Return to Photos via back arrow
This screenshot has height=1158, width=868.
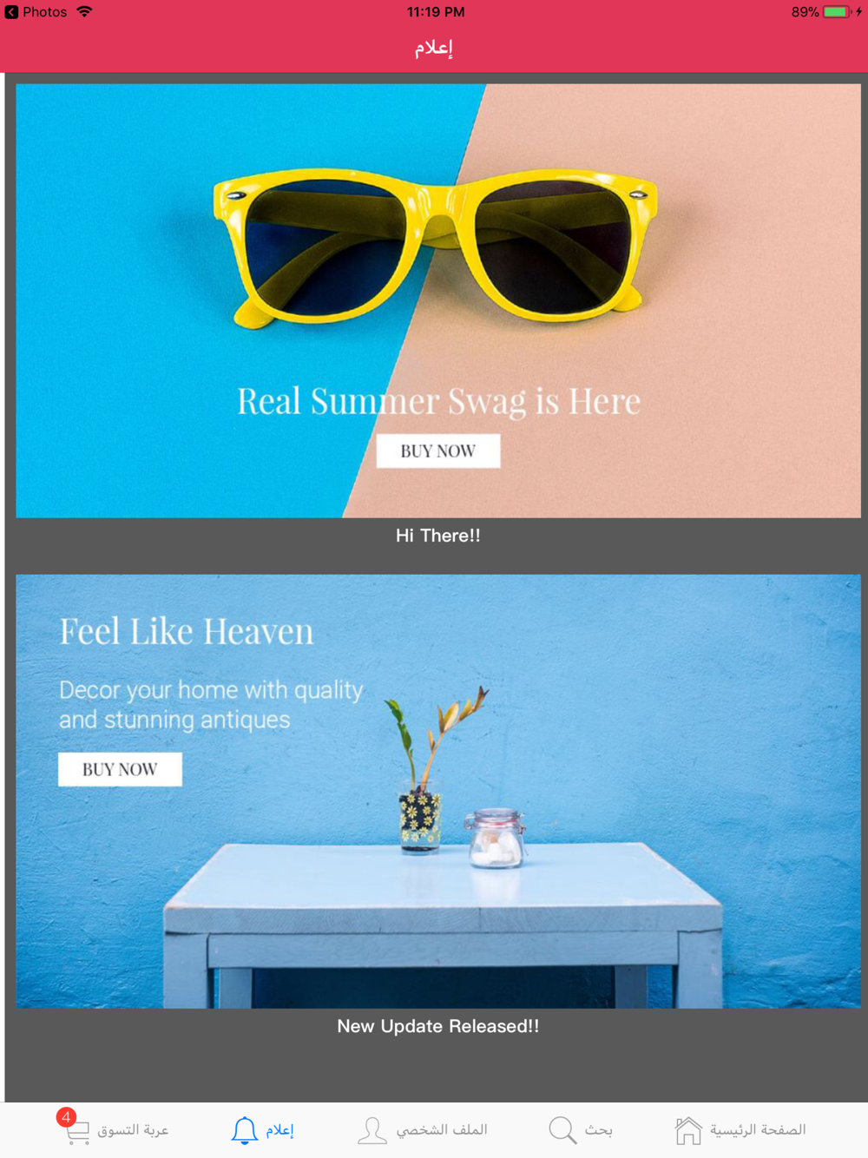click(x=11, y=12)
